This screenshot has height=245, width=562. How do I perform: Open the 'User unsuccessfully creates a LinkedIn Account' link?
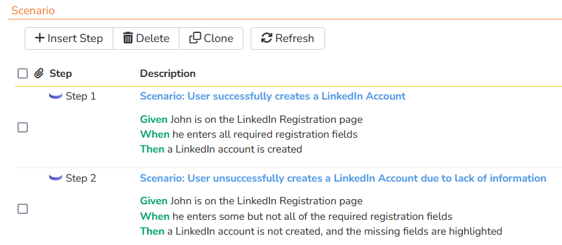point(343,178)
